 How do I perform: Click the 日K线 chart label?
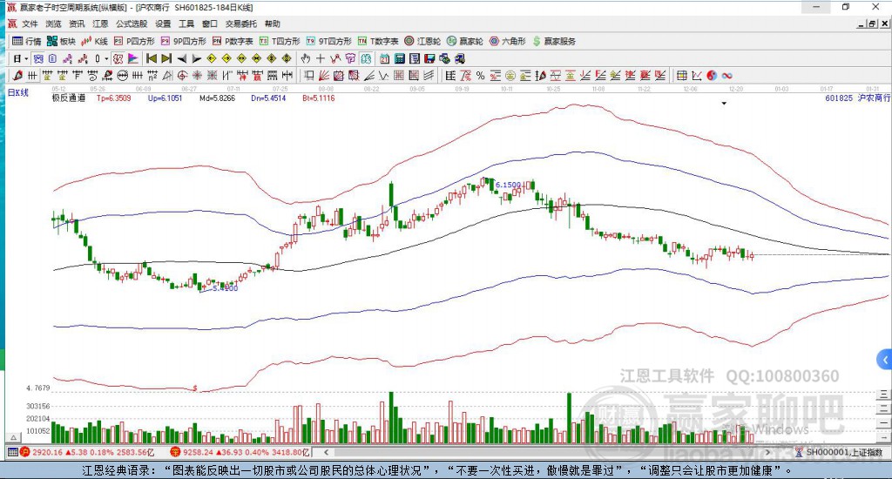[18, 92]
